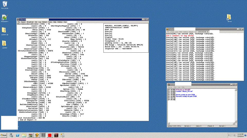Open hAuthD's Help menu

tap(183, 87)
